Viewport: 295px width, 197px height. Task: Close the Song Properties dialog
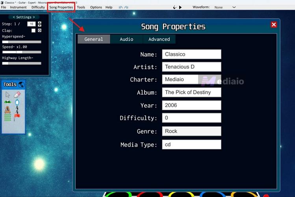274,24
